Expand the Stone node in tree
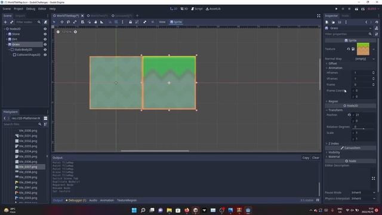The width and height of the screenshot is (382, 215). (x=7, y=34)
